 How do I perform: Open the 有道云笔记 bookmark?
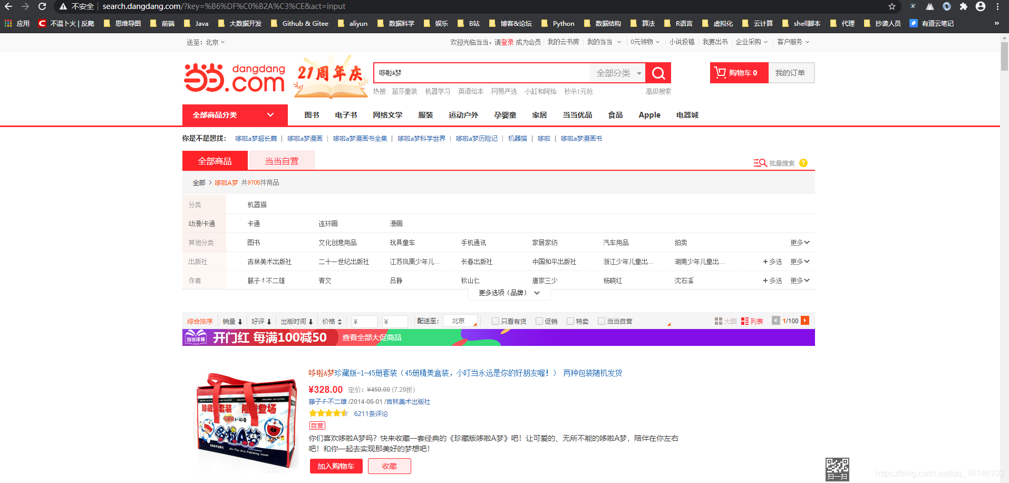pyautogui.click(x=932, y=23)
